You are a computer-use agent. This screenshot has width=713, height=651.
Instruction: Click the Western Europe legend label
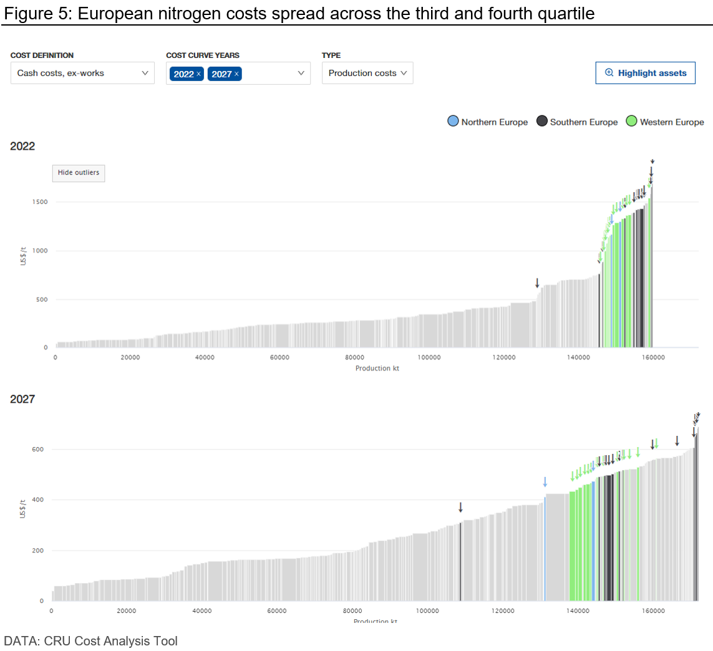tap(672, 122)
